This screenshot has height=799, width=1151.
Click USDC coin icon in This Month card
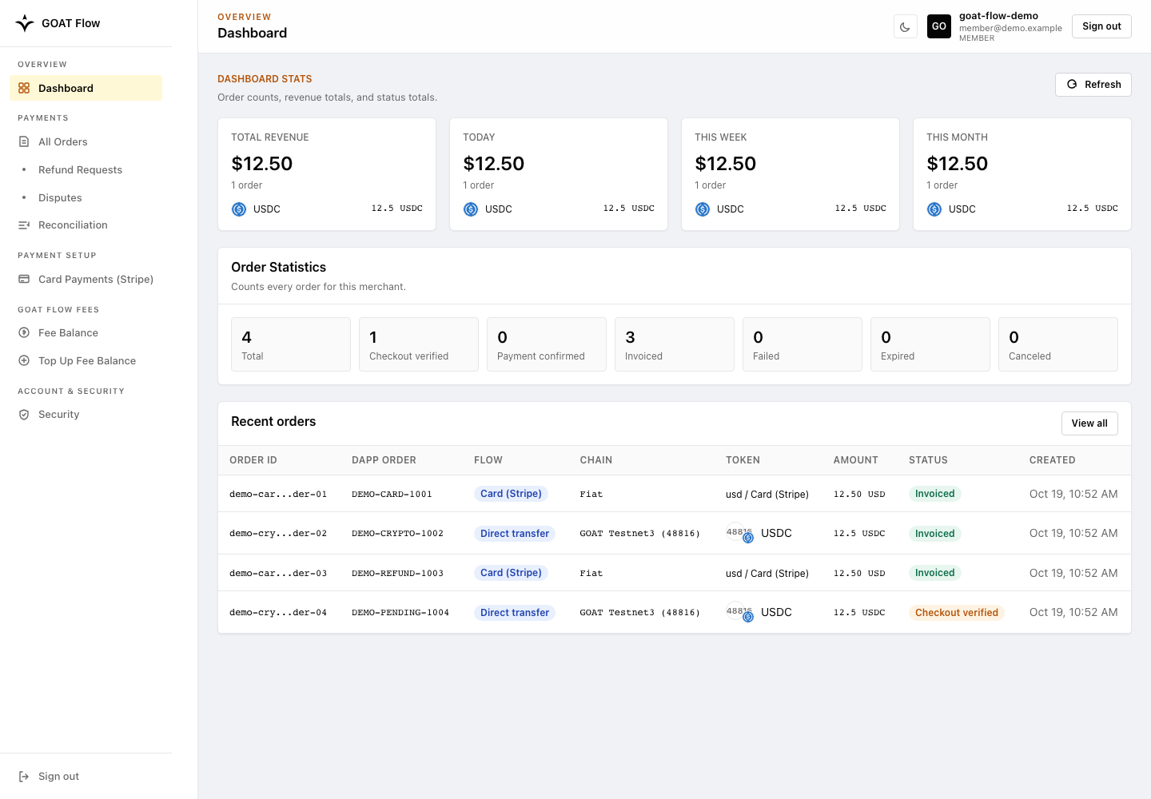(x=934, y=209)
